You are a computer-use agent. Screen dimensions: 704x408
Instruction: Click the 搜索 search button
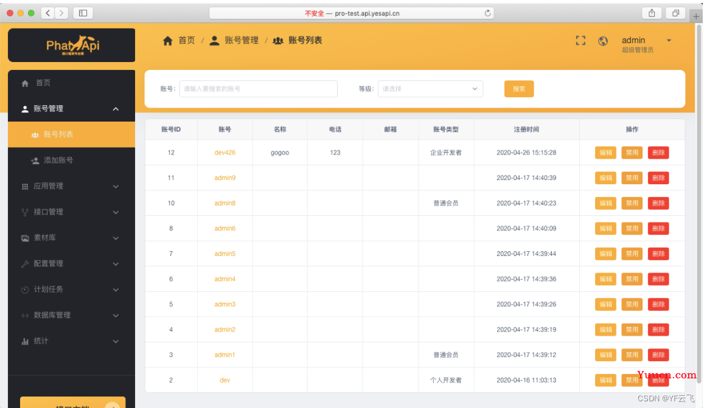pos(519,89)
